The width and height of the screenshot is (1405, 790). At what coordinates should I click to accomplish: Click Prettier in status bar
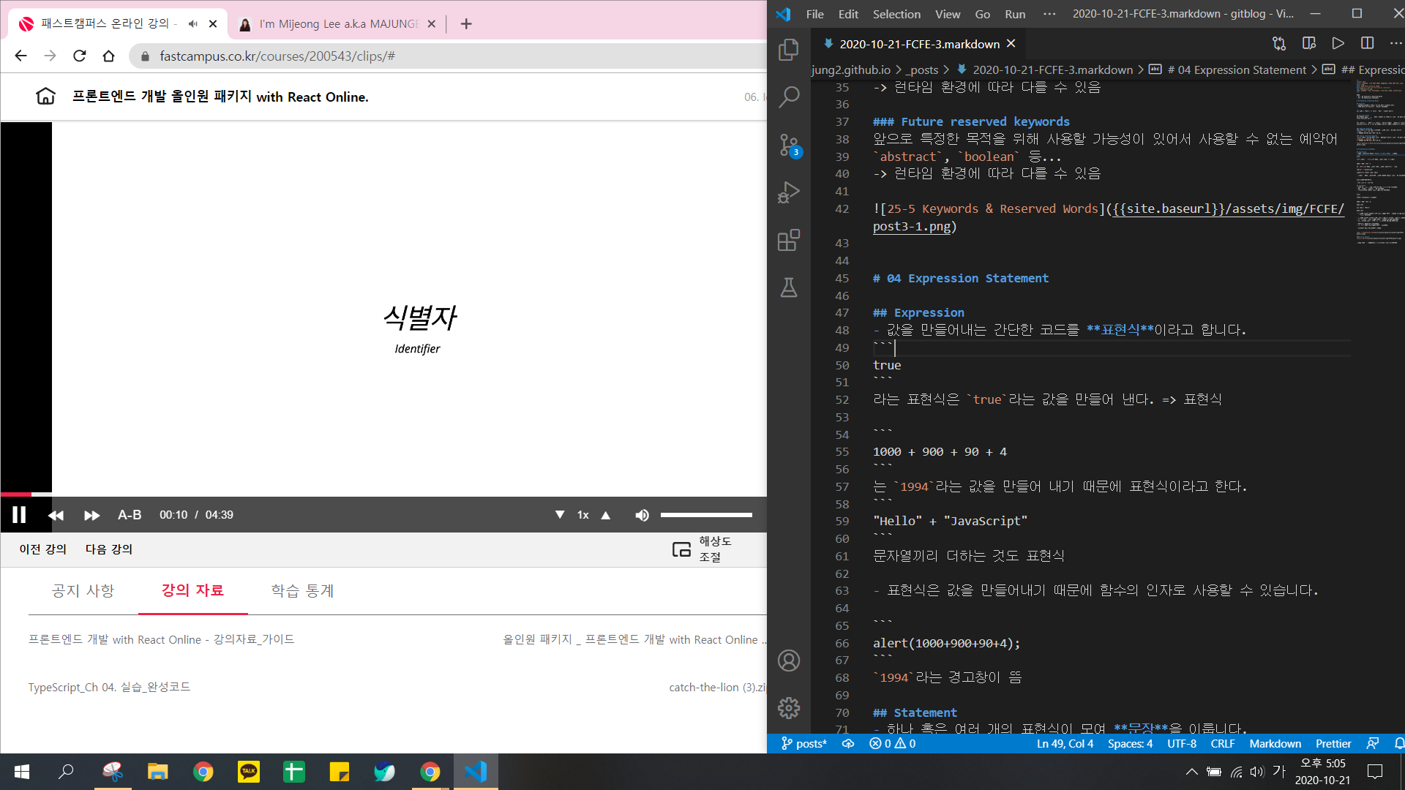tap(1333, 743)
